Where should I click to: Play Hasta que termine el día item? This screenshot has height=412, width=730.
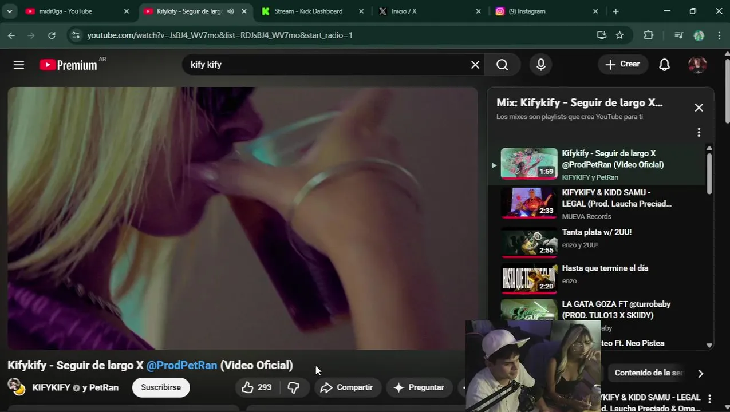[597, 278]
